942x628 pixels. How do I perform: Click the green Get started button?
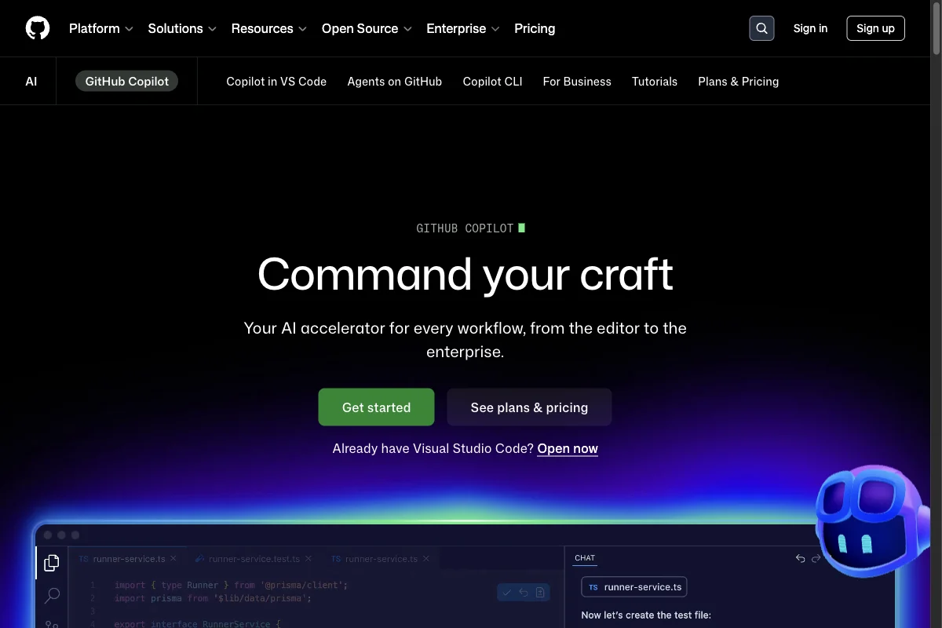(x=376, y=407)
